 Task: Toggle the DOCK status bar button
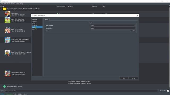(15, 94)
